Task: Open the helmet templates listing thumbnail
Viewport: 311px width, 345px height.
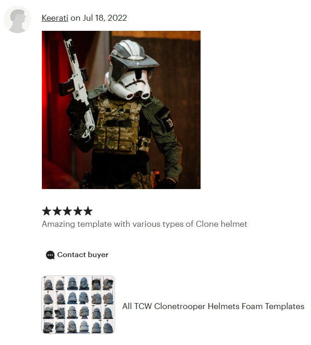Action: pyautogui.click(x=78, y=305)
